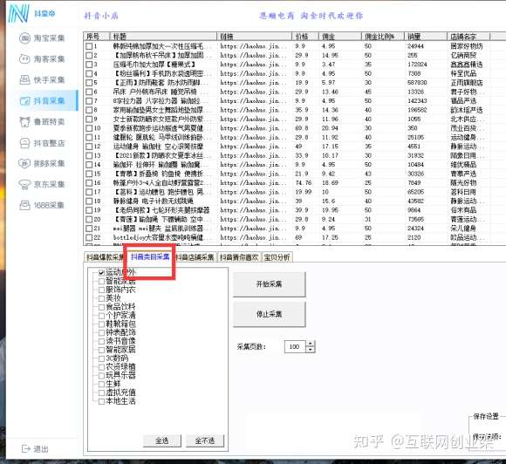The width and height of the screenshot is (506, 464).
Task: Open the 鲁班特卖 sidebar icon
Action: point(24,121)
